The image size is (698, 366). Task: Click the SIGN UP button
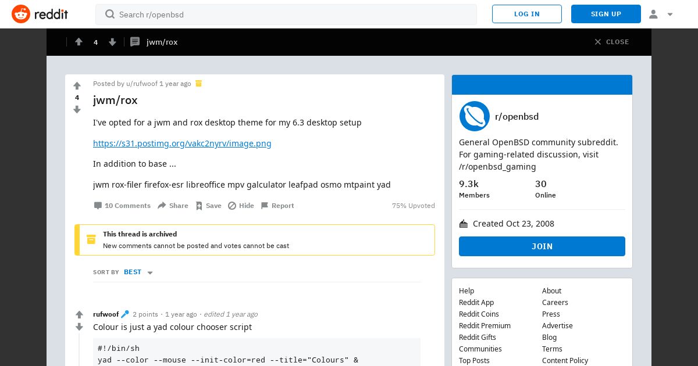click(x=606, y=14)
